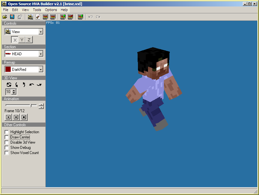259x195 pixels.
Task: Toggle the Z axis button
Action: tap(29, 40)
